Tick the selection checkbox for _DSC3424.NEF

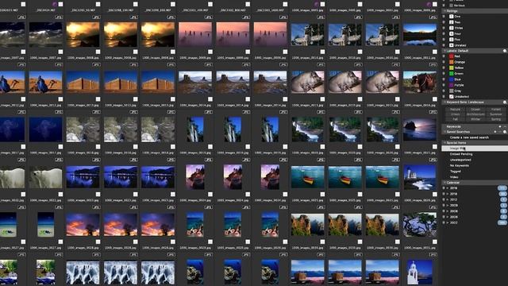(x=60, y=4)
